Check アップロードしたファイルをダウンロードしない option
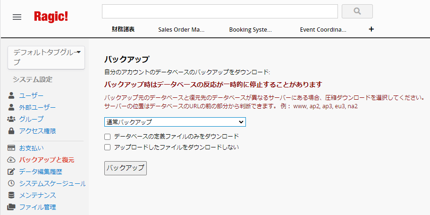430x215 pixels. pyautogui.click(x=108, y=147)
